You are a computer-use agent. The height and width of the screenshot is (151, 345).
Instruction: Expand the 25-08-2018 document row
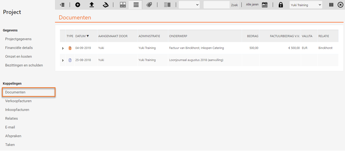(x=63, y=60)
